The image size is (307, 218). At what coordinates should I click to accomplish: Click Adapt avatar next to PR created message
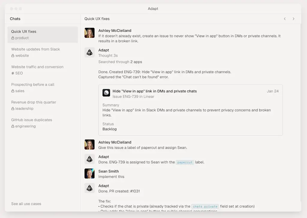click(89, 188)
